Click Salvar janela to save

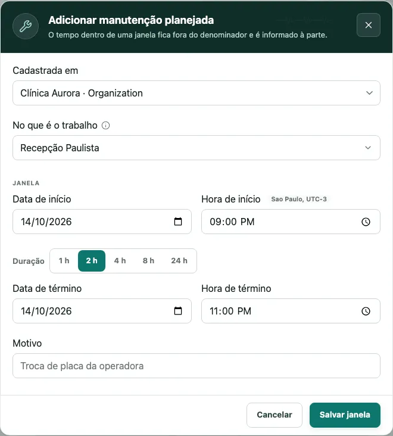(x=345, y=415)
